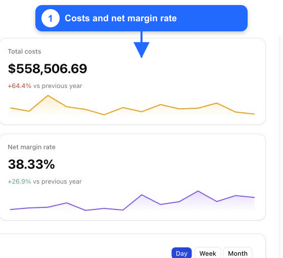This screenshot has width=283, height=258.
Task: Select the 38.33% net margin value
Action: click(31, 164)
